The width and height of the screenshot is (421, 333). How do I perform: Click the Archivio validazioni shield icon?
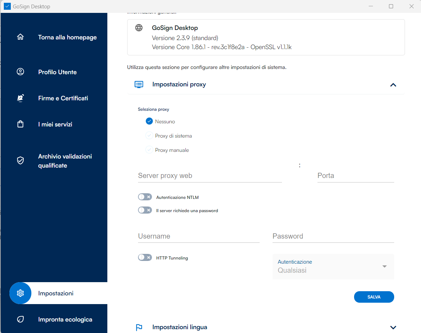pyautogui.click(x=20, y=161)
